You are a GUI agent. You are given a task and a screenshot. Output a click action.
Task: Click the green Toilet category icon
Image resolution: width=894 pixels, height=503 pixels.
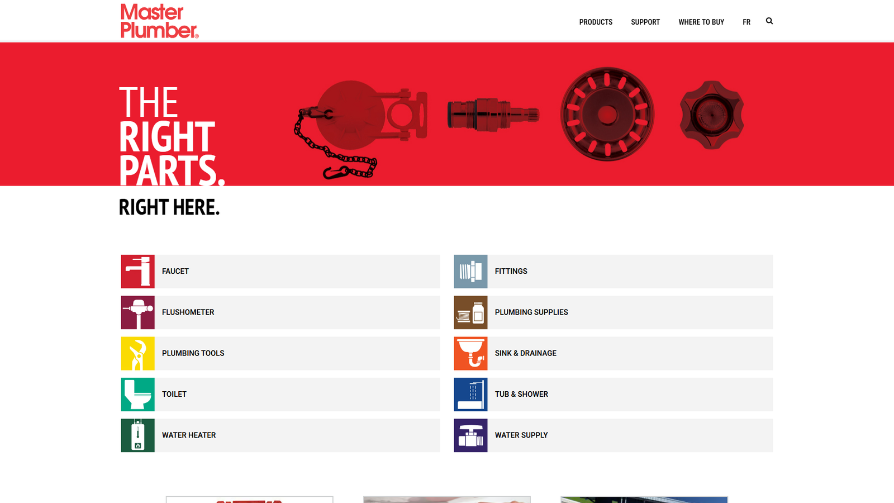(x=137, y=395)
